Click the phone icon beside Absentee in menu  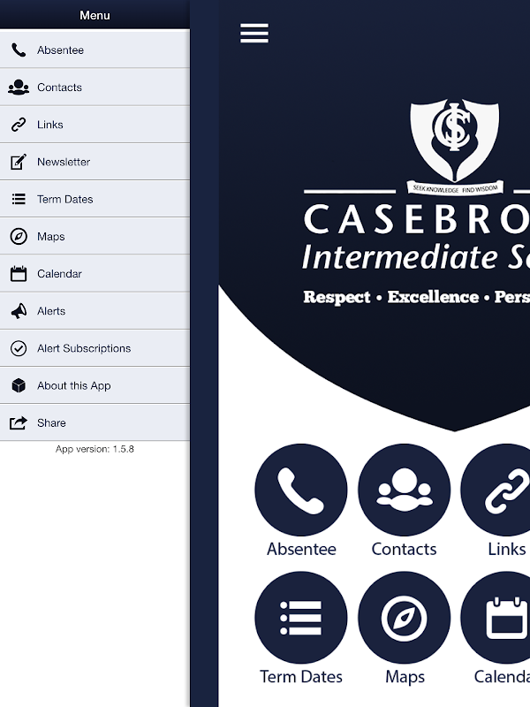point(19,50)
